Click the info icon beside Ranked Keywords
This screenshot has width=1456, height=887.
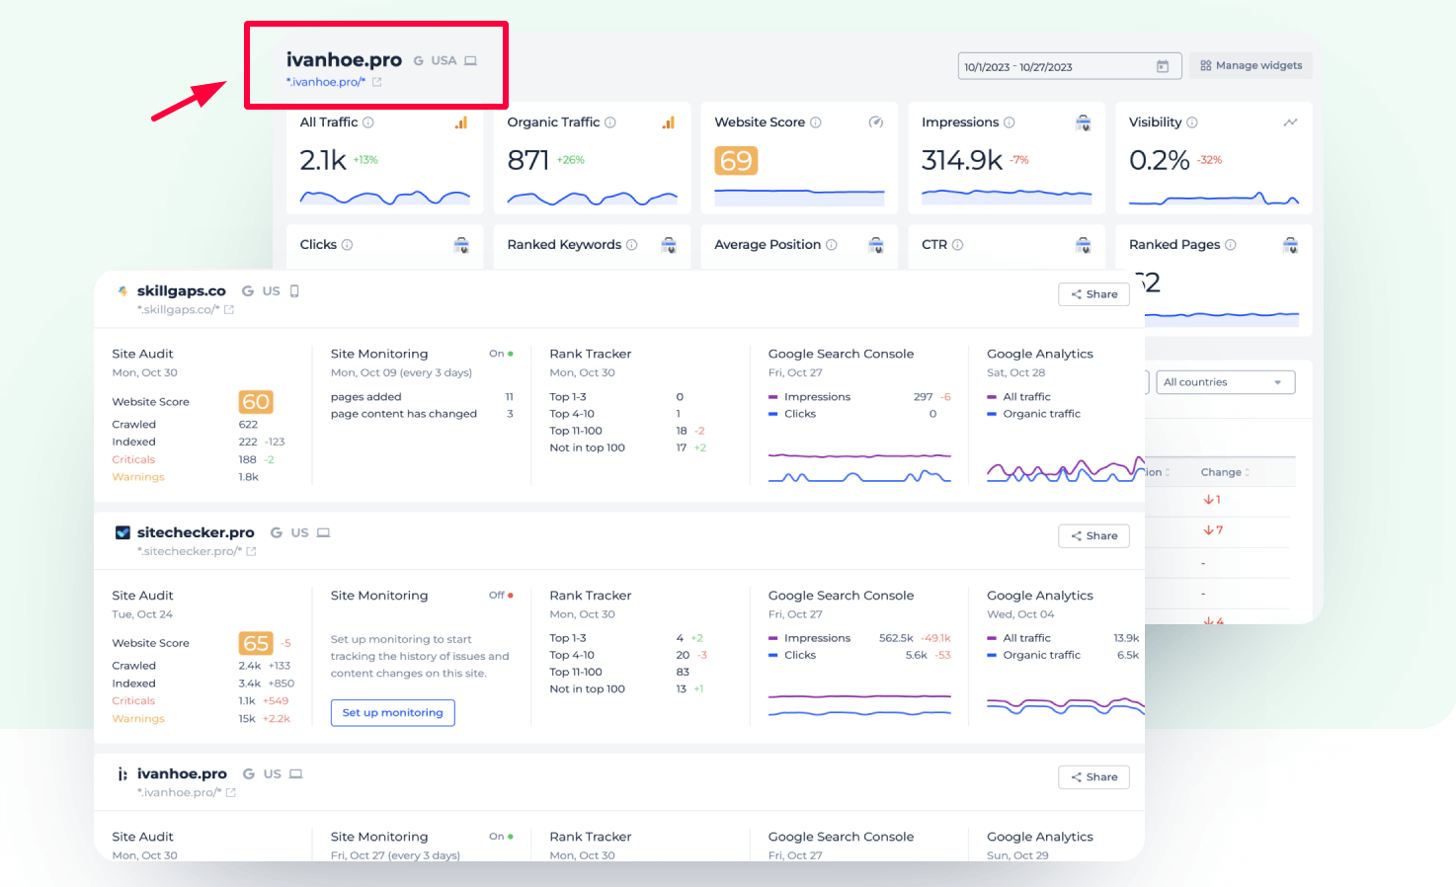click(x=632, y=245)
